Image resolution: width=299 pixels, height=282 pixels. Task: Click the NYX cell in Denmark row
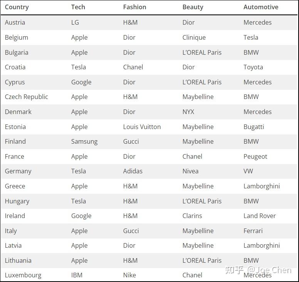pos(188,112)
